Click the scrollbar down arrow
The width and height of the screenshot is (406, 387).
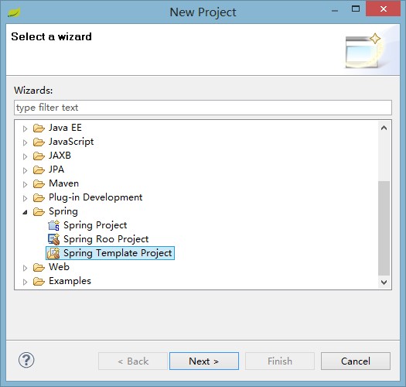click(x=384, y=282)
